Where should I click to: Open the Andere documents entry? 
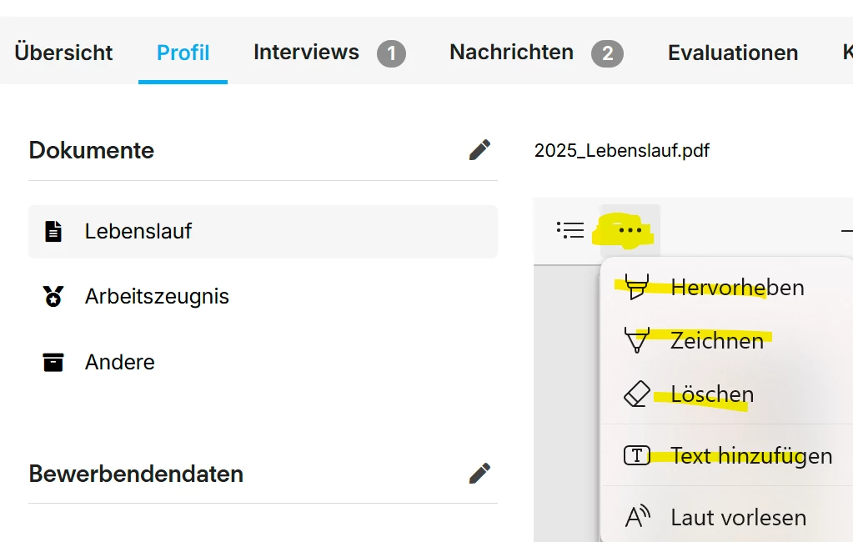click(120, 362)
